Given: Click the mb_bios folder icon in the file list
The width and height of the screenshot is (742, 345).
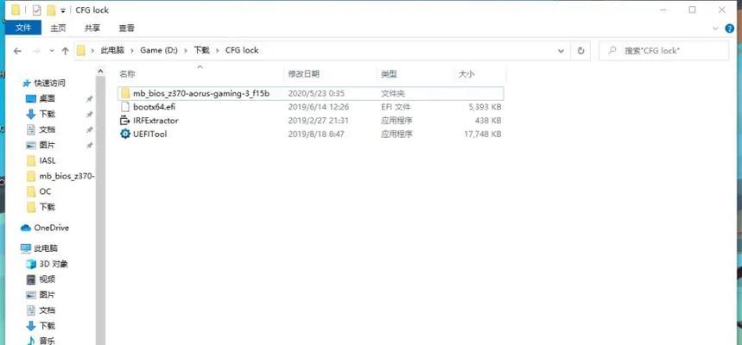Looking at the screenshot, I should pyautogui.click(x=125, y=93).
